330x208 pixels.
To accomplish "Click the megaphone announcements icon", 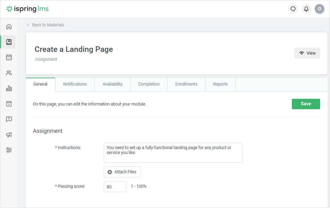I will click(x=9, y=135).
